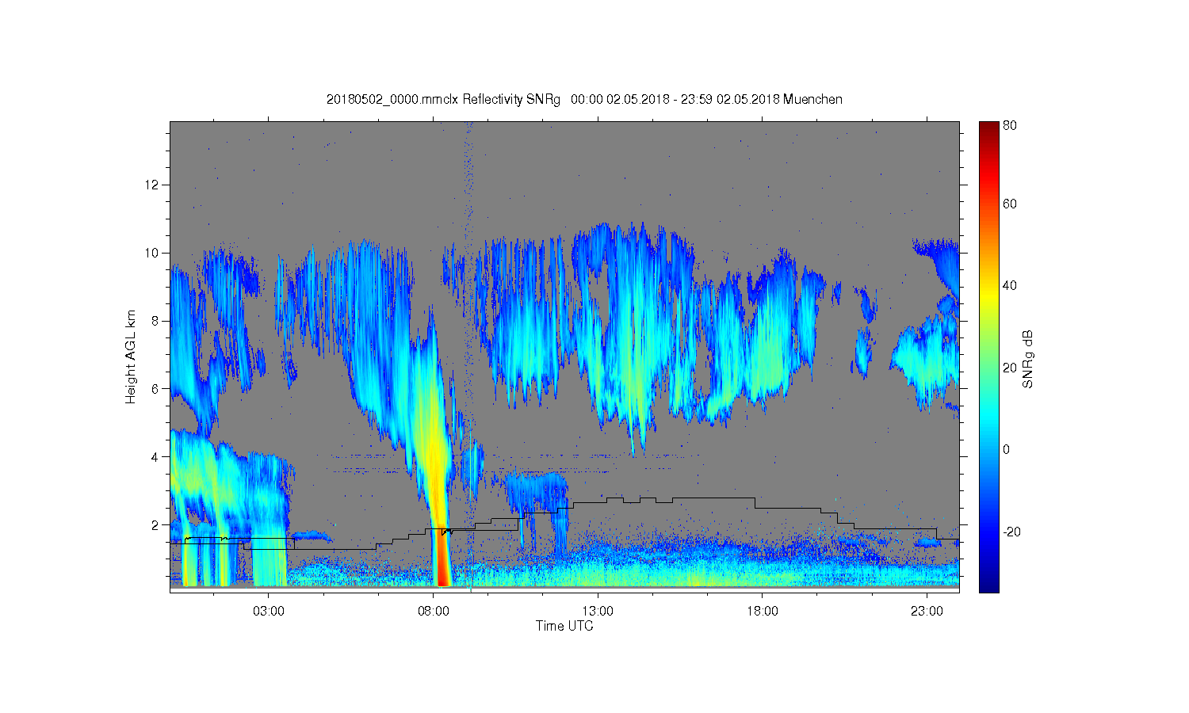The height and width of the screenshot is (713, 1189).
Task: Click the plot title text '20180502_0000.mmclx Reflectivity SNRg'
Action: 443,100
